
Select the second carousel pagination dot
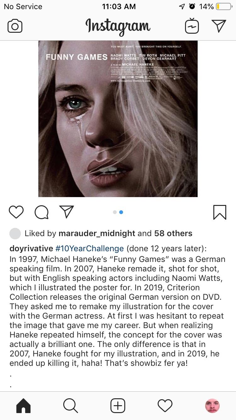tap(121, 212)
